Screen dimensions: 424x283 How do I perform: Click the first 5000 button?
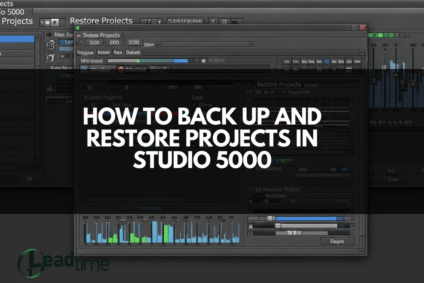coord(94,43)
